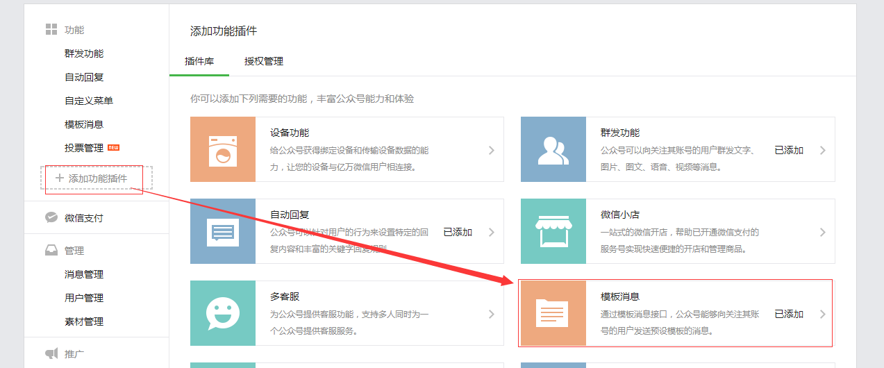Click the 自动回复 card title

pyautogui.click(x=290, y=215)
